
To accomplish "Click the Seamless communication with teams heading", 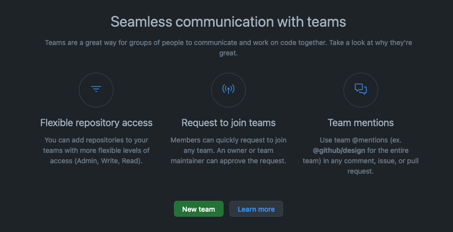I will pyautogui.click(x=228, y=22).
